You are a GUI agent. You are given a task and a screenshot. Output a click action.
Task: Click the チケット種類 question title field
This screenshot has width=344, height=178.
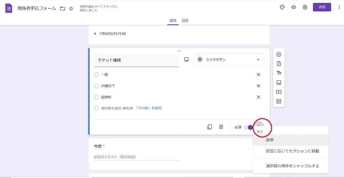(x=136, y=60)
